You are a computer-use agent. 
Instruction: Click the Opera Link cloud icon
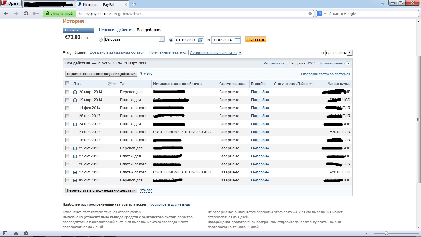pyautogui.click(x=16, y=233)
